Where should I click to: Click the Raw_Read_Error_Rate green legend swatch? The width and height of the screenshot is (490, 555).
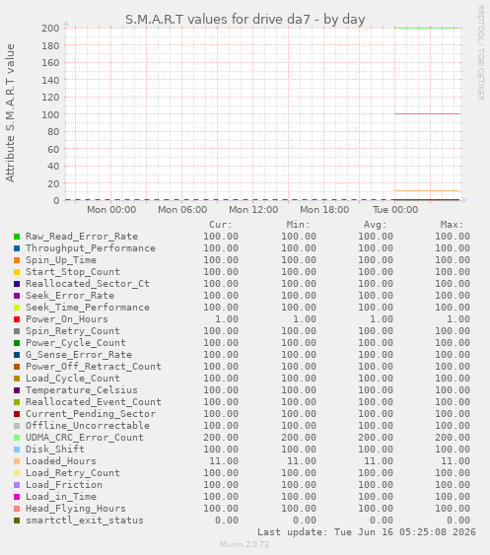click(17, 237)
